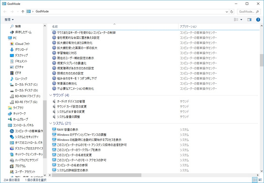Viewport: 264px width, 183px height.
Task: Expand the address bar history dropdown
Action: click(227, 12)
